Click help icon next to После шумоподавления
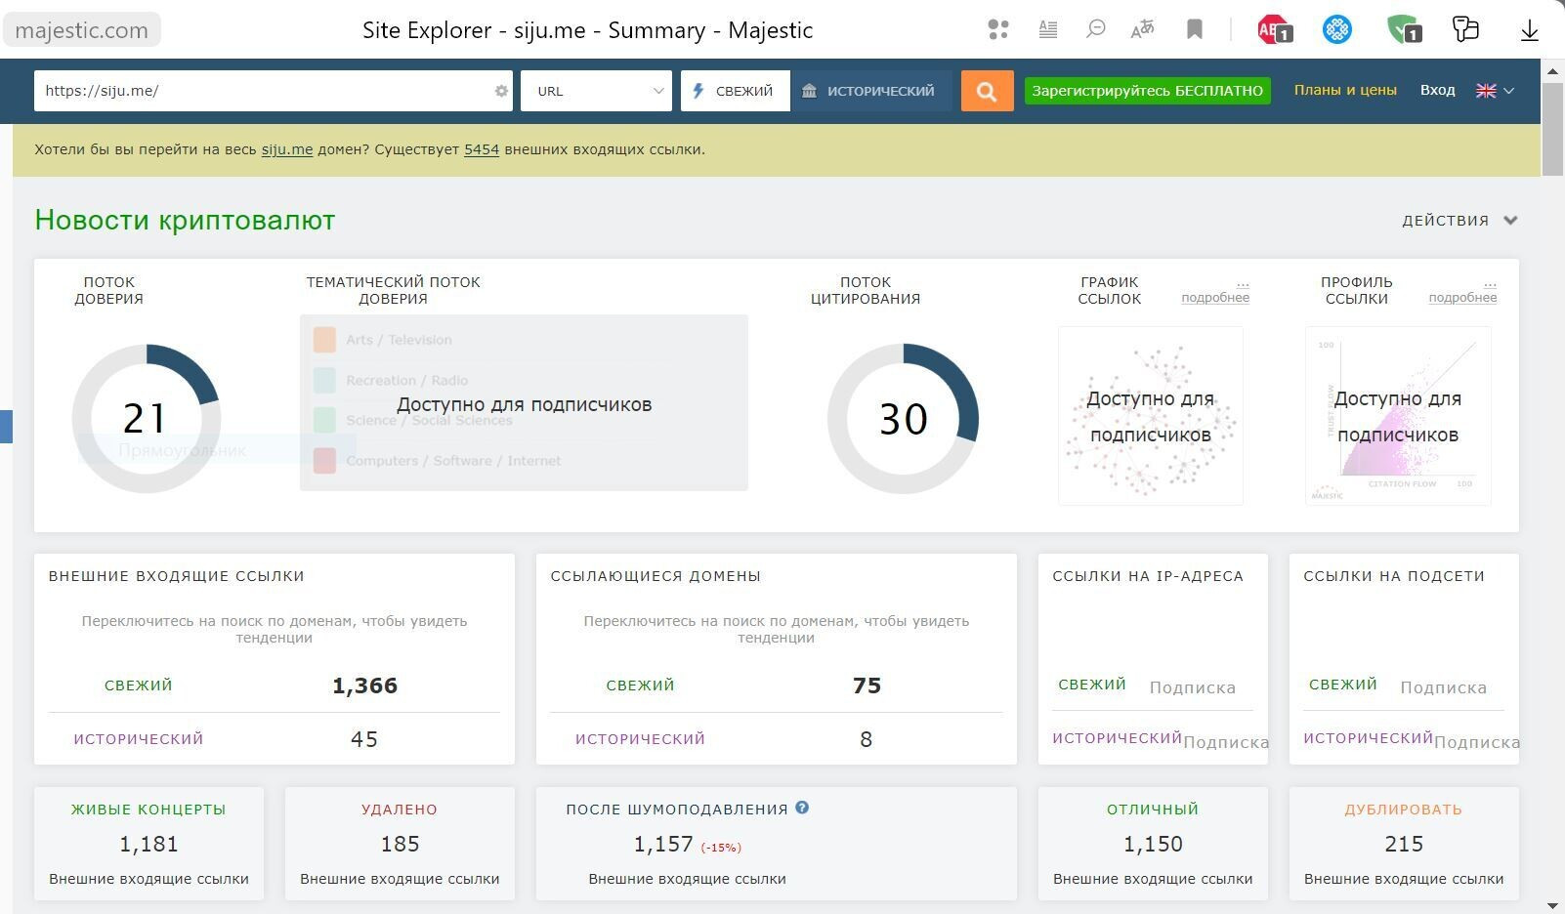Viewport: 1565px width, 914px height. (802, 808)
